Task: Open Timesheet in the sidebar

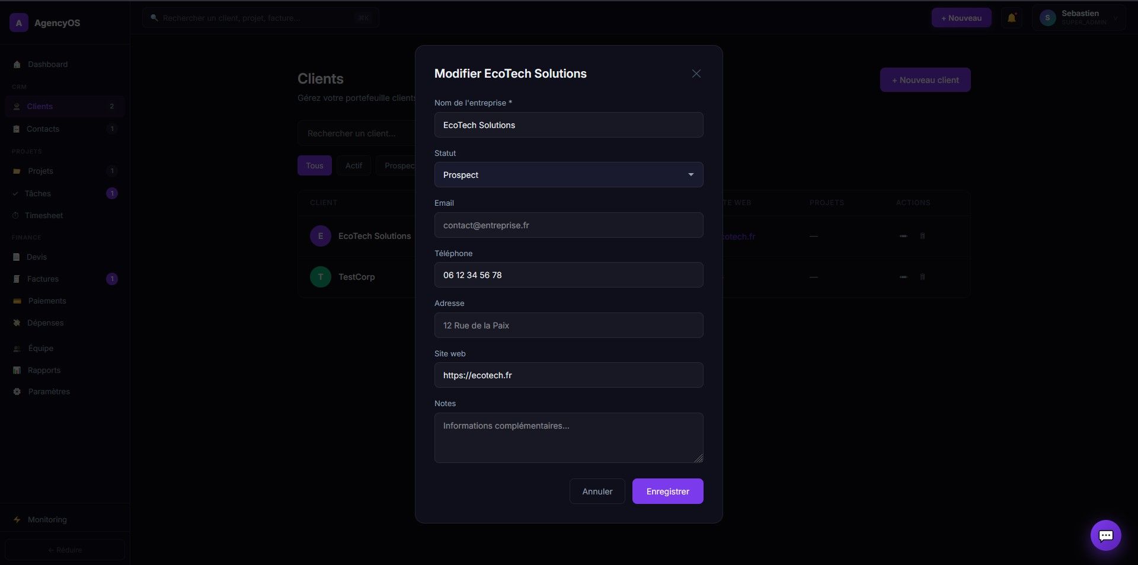Action: (65, 216)
